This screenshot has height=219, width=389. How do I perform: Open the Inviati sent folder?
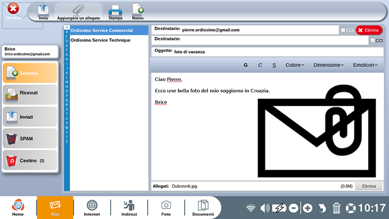(x=30, y=117)
